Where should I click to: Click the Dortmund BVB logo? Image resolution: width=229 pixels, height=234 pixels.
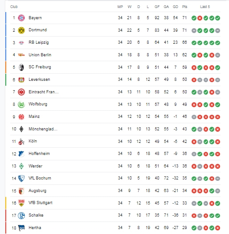21,30
